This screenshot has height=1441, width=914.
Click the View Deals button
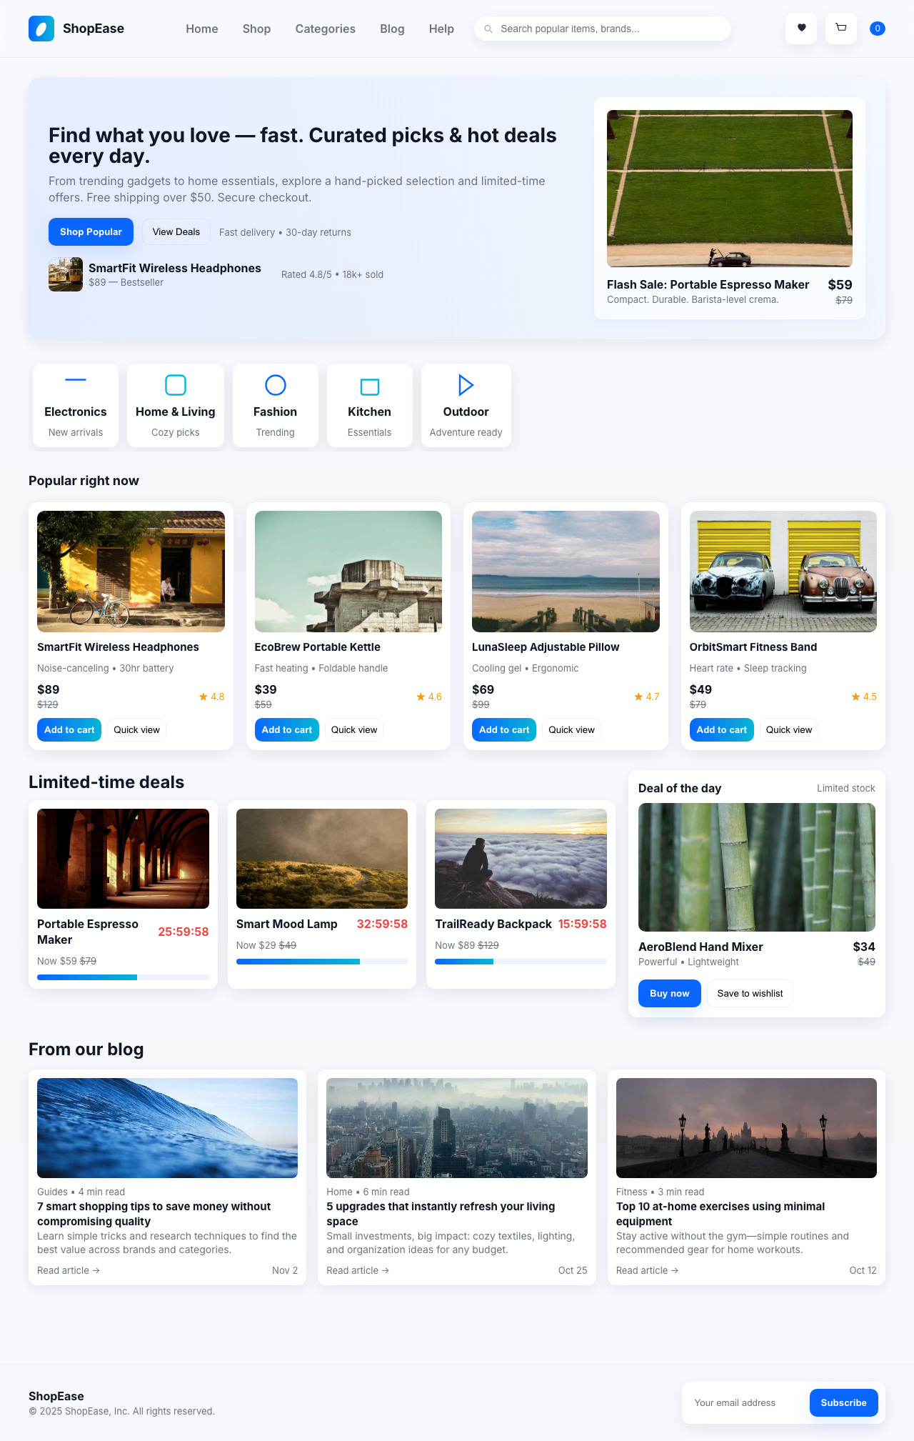coord(176,231)
